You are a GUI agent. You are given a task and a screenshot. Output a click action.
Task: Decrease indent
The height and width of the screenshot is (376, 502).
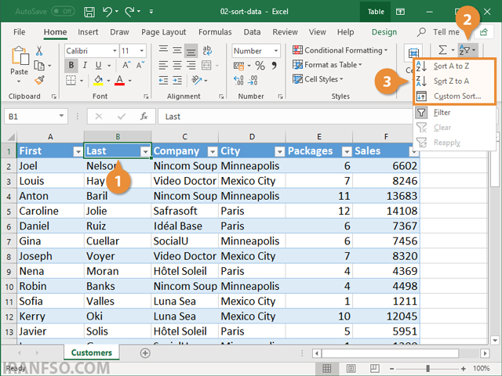click(163, 80)
